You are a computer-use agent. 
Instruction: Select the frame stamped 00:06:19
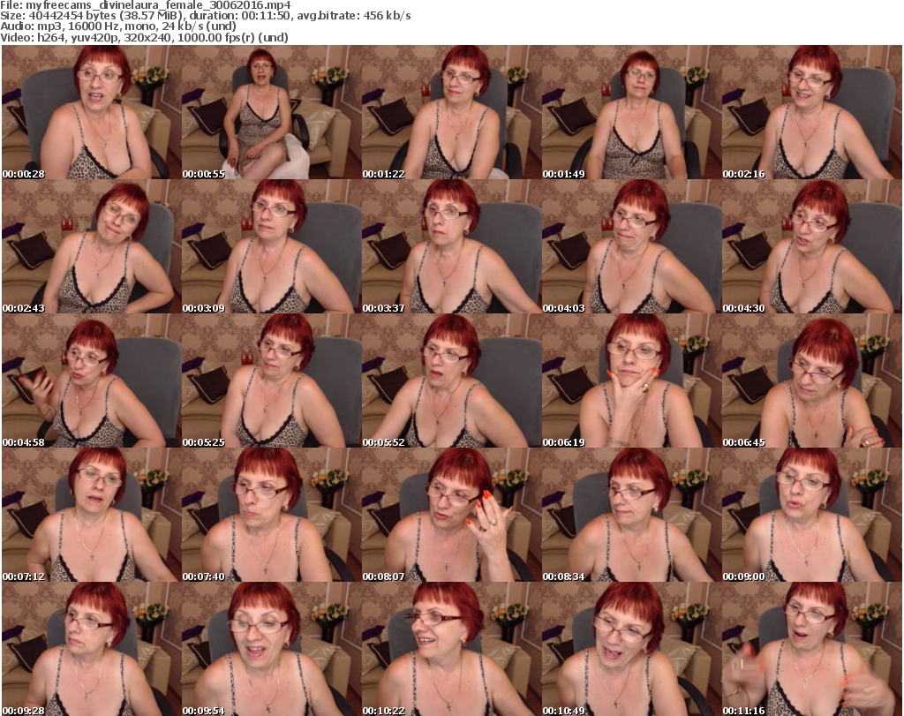[632, 381]
